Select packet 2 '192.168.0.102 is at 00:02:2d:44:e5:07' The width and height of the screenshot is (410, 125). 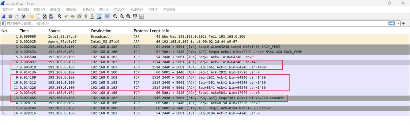coord(205,42)
